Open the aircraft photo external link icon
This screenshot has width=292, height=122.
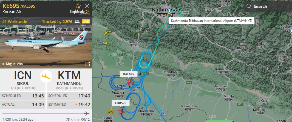[x=87, y=64]
